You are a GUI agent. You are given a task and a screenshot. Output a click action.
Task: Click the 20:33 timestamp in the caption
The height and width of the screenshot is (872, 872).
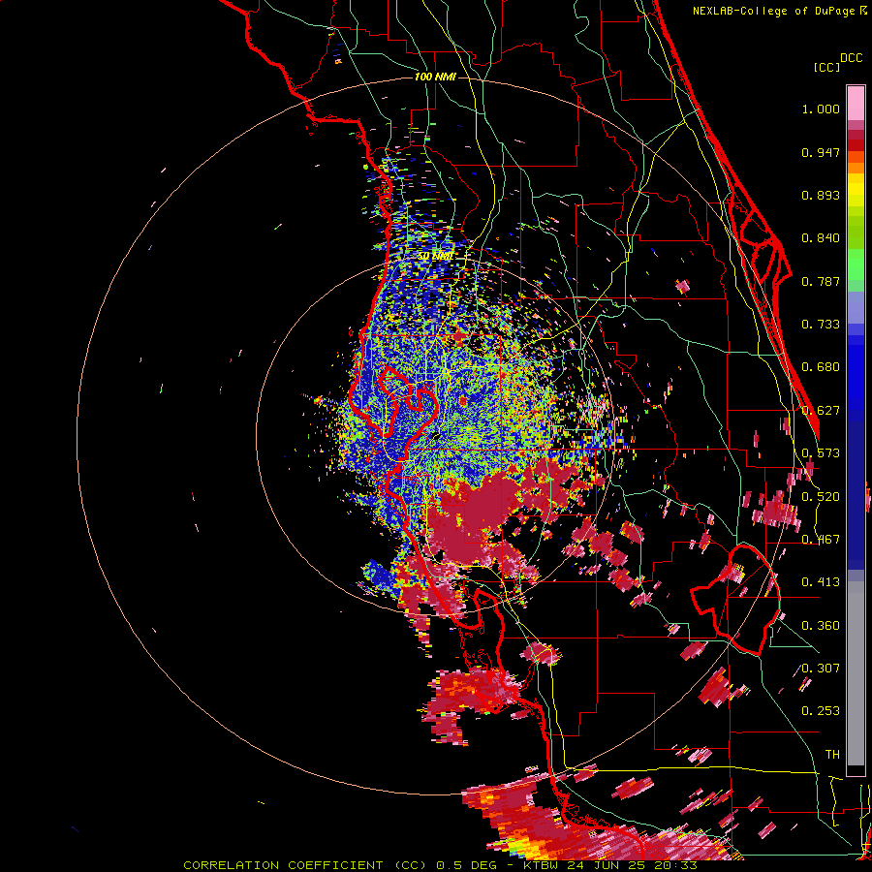coord(676,865)
